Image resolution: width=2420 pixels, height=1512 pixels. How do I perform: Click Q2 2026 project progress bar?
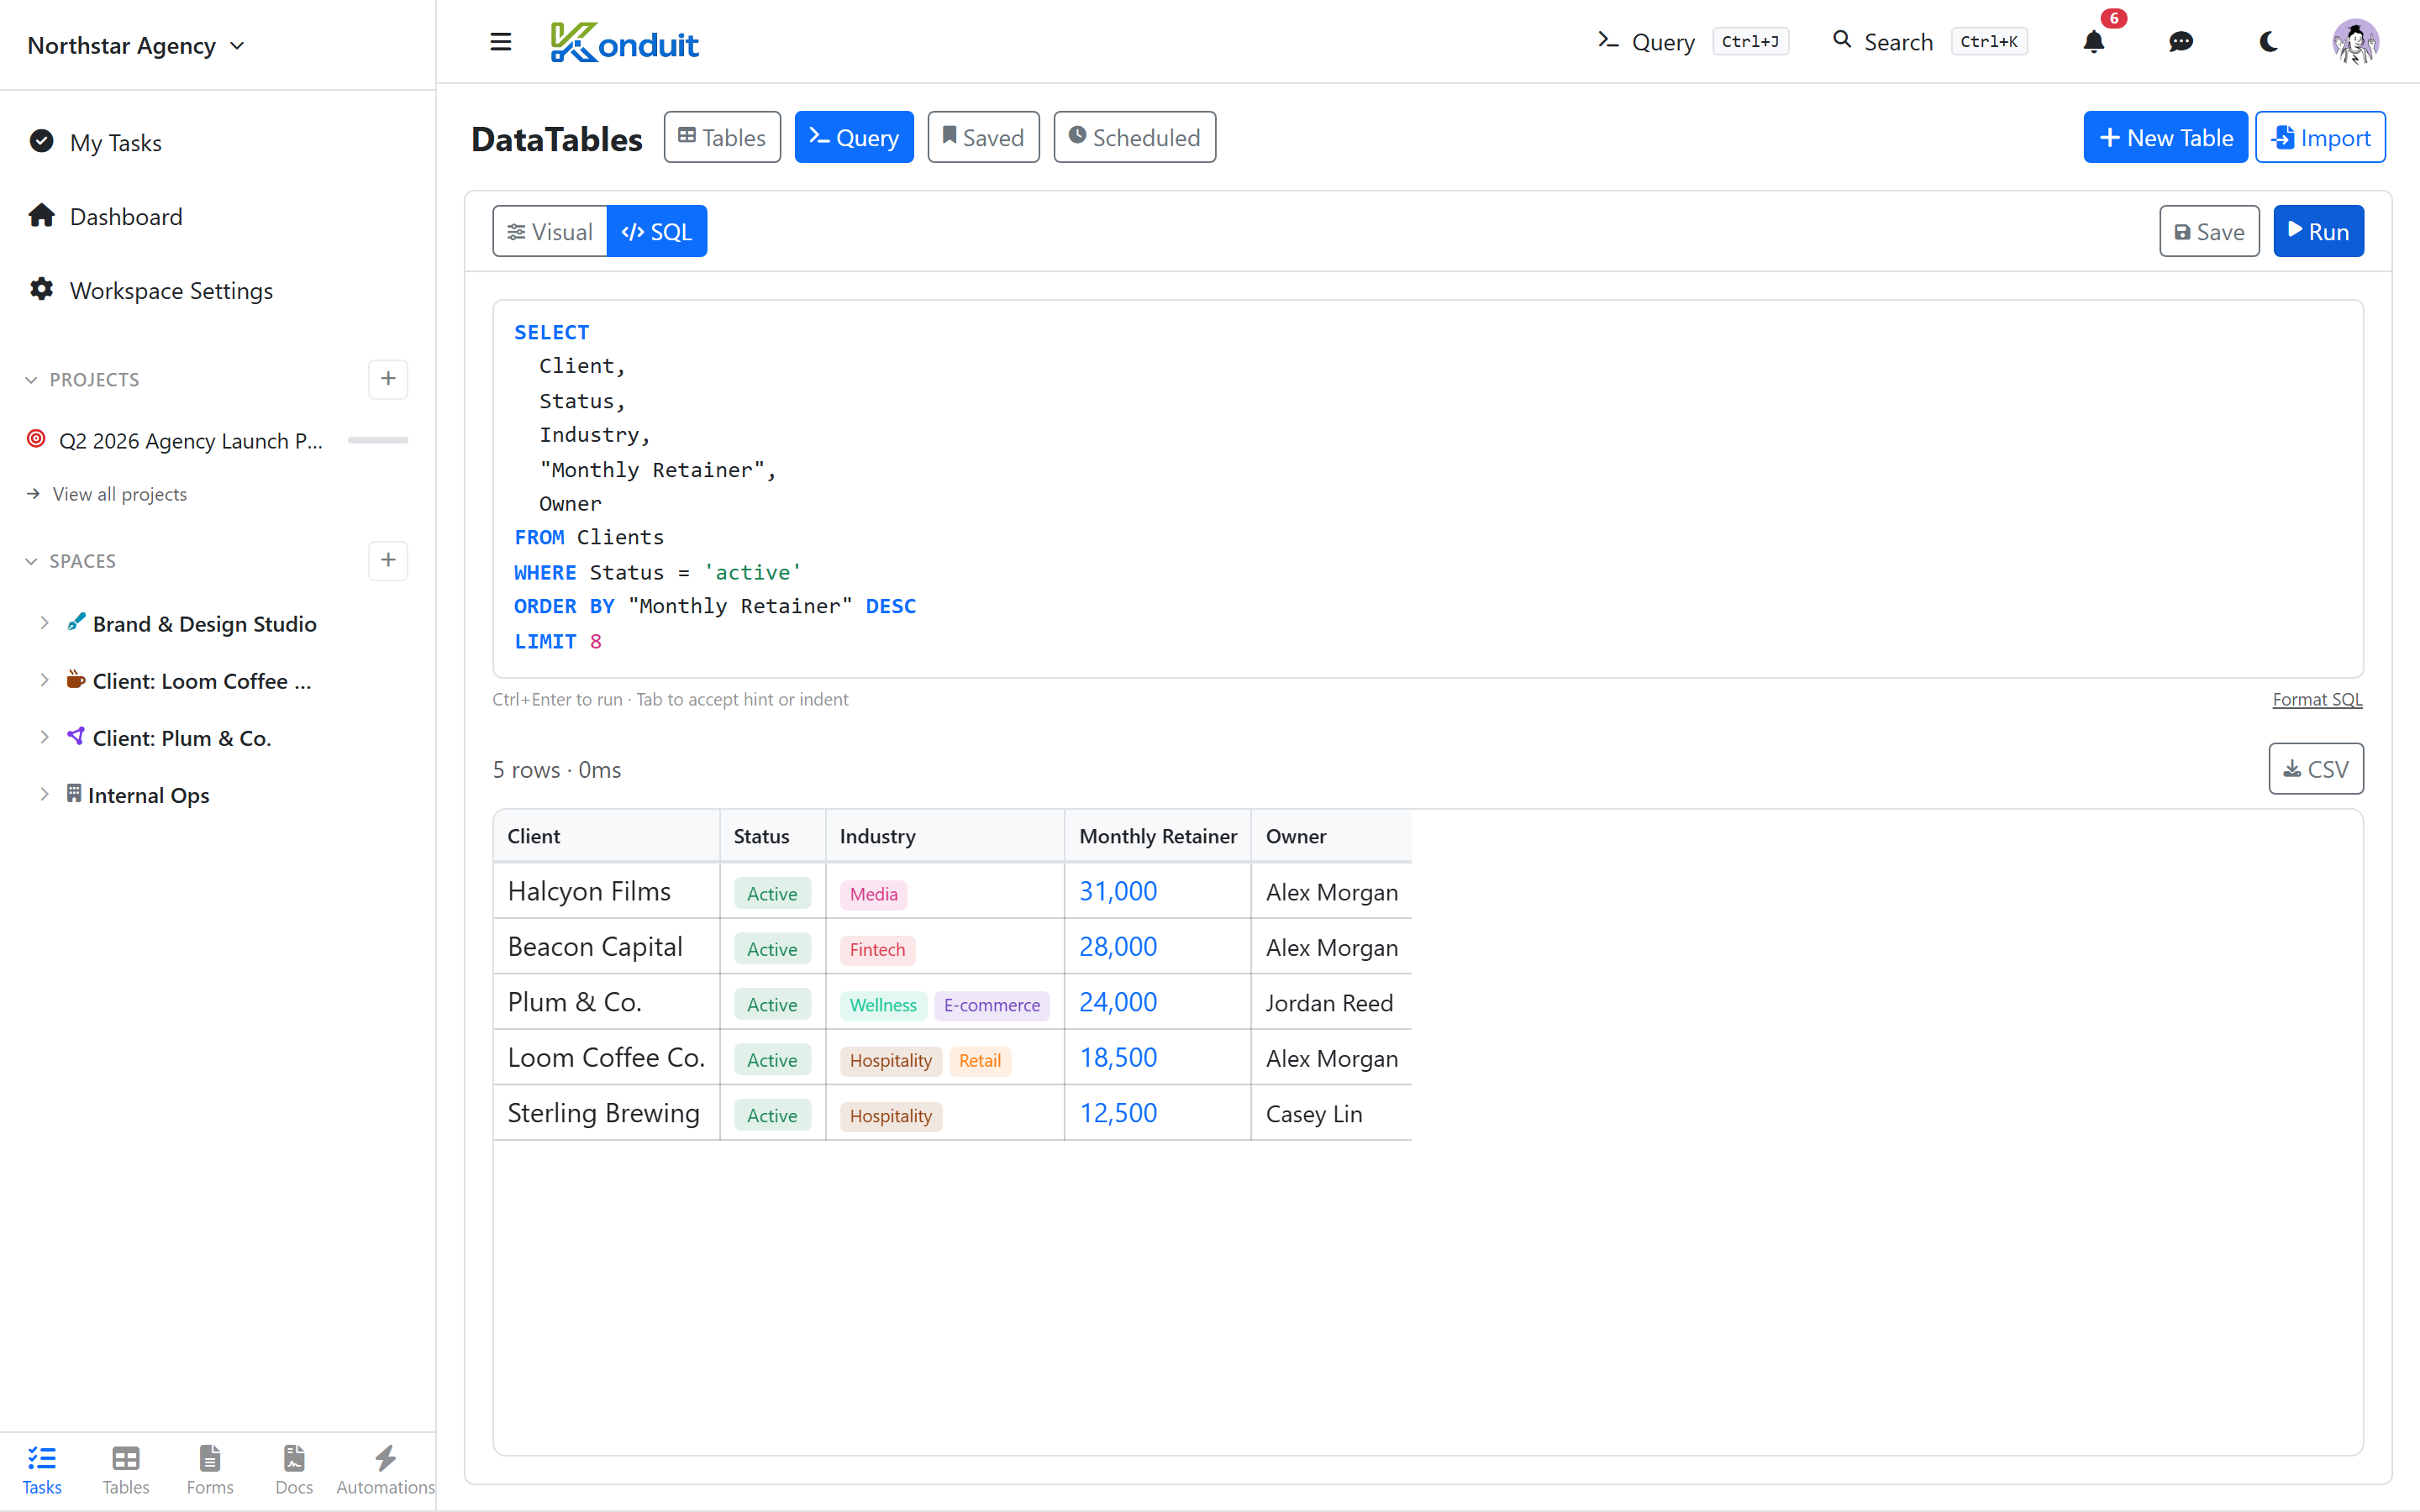(377, 440)
